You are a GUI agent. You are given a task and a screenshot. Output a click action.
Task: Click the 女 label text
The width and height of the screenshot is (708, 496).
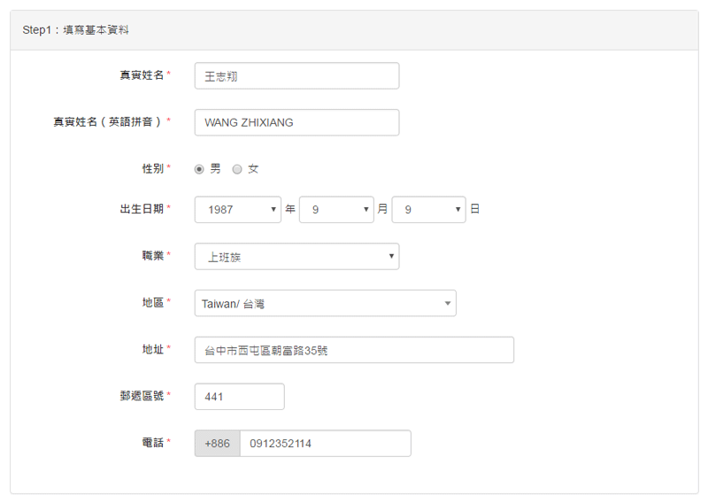(253, 169)
